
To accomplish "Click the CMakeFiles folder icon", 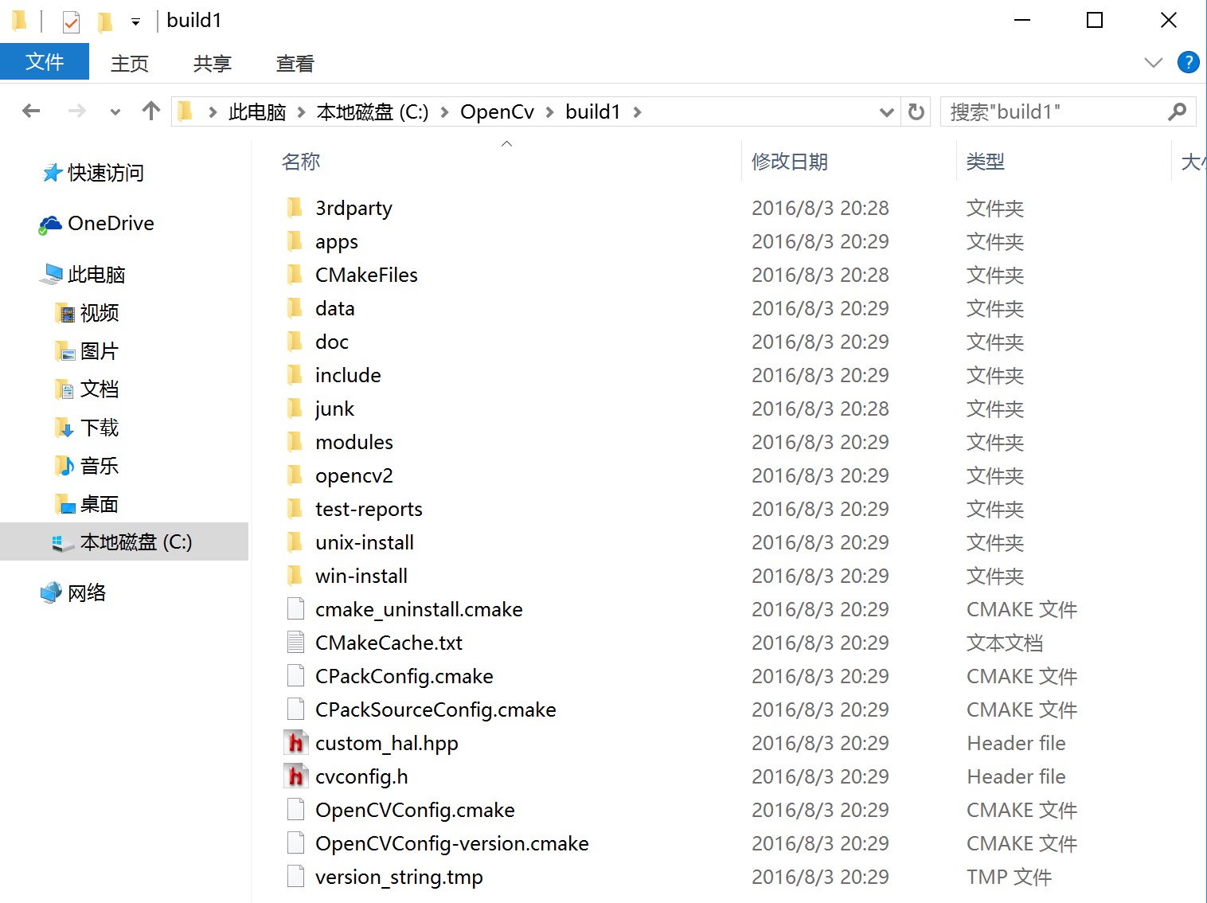I will (295, 275).
